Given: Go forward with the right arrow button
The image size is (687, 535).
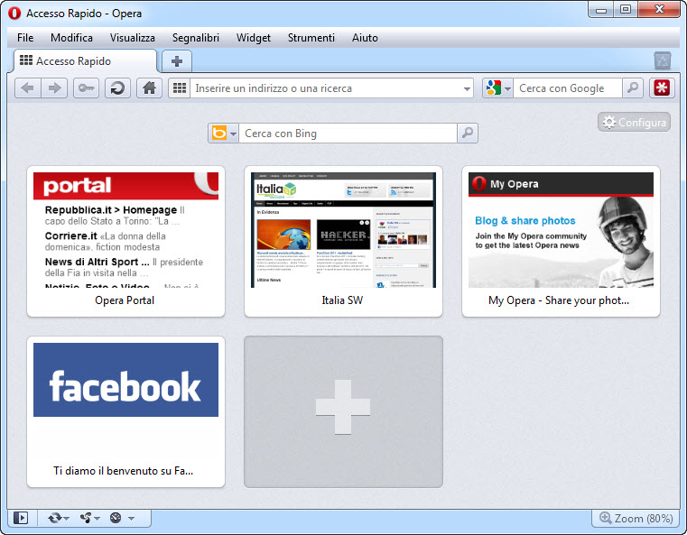Looking at the screenshot, I should [54, 88].
